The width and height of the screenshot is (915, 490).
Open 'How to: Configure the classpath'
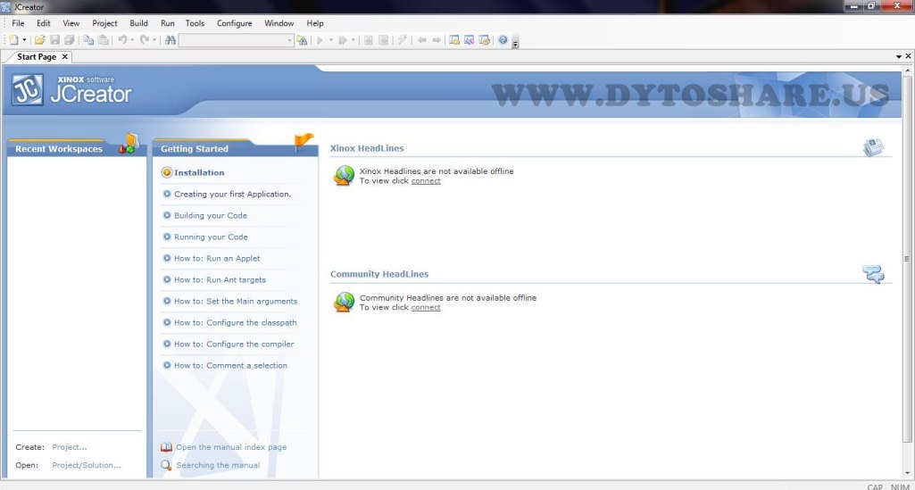(x=235, y=322)
